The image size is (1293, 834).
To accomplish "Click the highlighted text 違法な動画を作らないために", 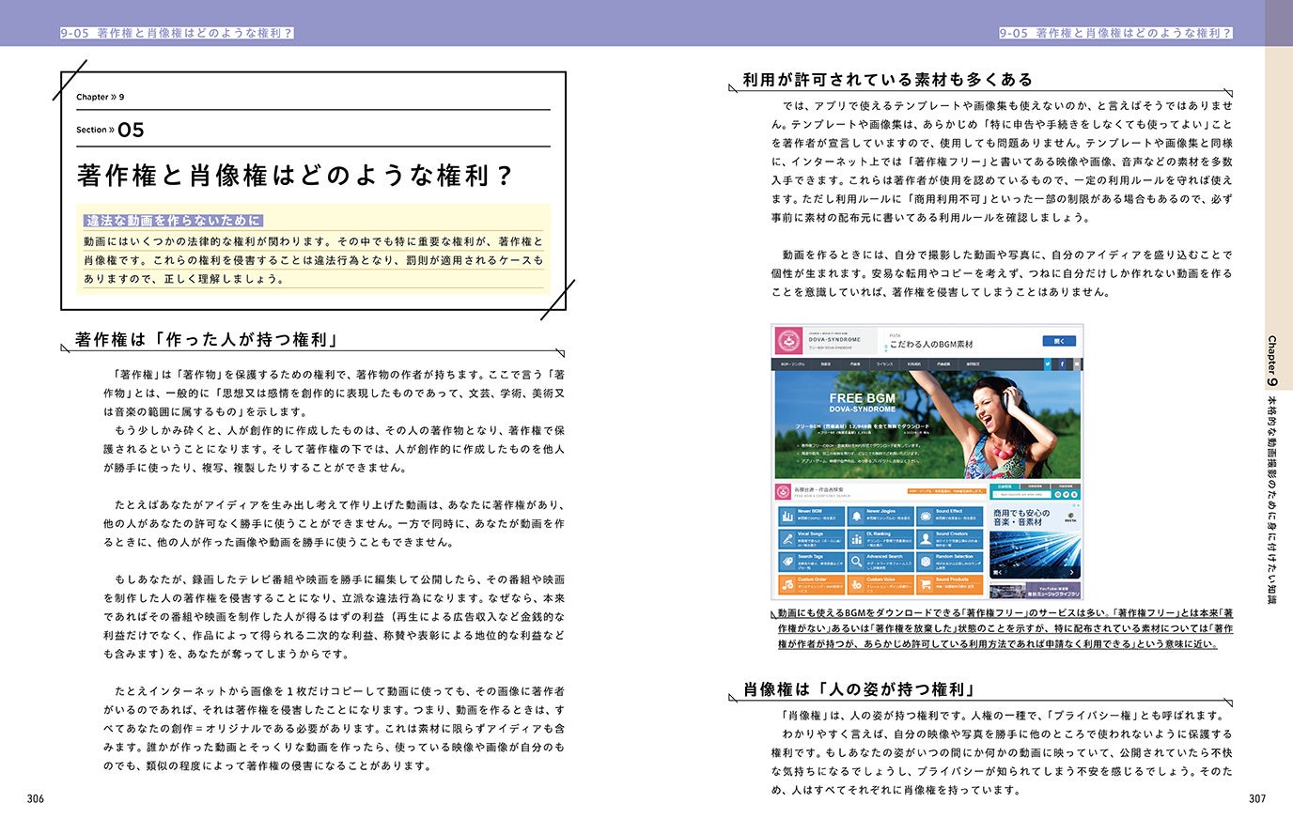I will pyautogui.click(x=173, y=221).
